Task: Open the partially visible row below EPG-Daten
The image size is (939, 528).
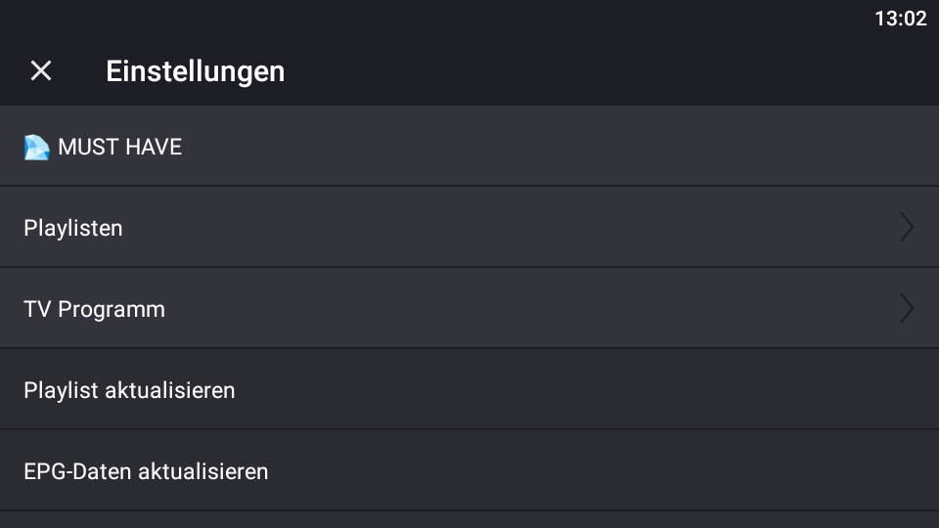Action: coord(469,519)
